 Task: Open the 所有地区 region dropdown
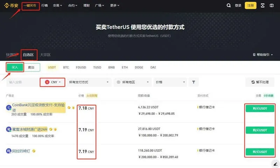(x=133, y=82)
